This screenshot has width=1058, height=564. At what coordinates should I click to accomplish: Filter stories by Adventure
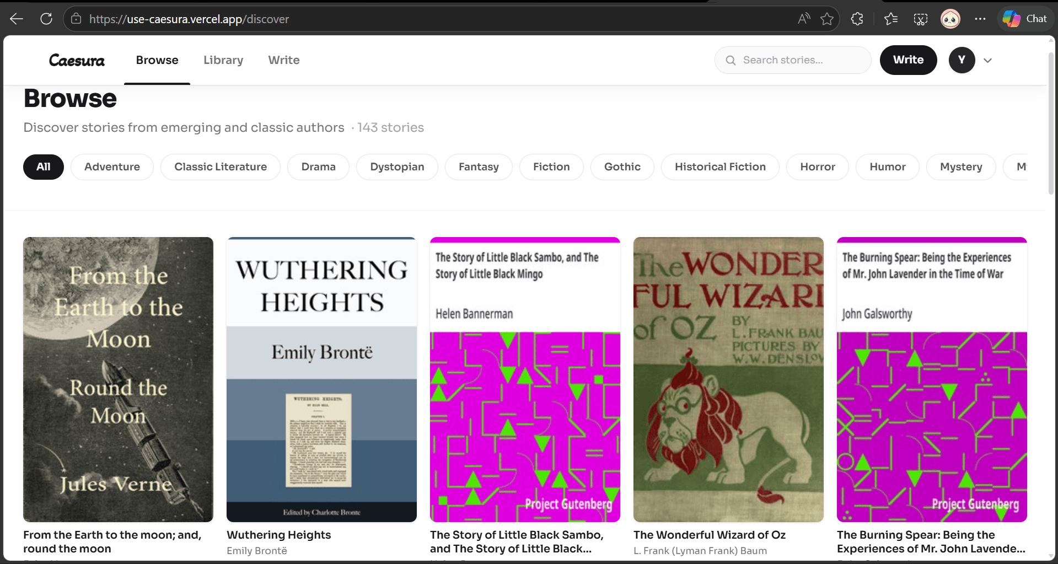pyautogui.click(x=112, y=167)
